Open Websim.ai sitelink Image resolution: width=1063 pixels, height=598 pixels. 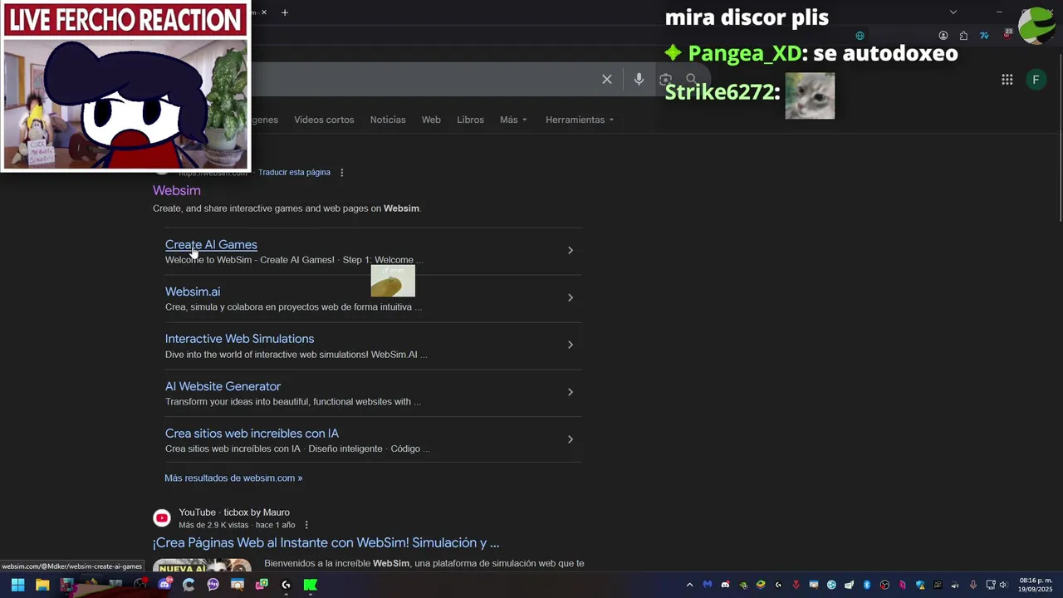[193, 292]
